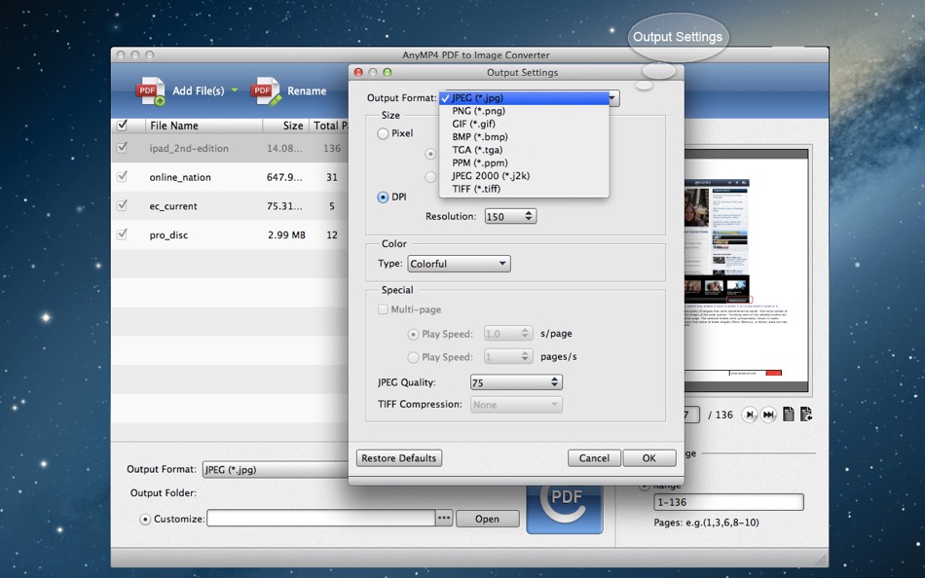Confirm Output Settings with OK
Screen dimensions: 925x578
(648, 458)
